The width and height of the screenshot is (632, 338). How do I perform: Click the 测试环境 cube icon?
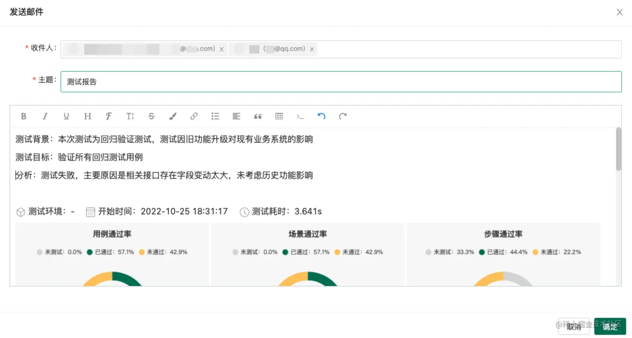[x=20, y=212]
